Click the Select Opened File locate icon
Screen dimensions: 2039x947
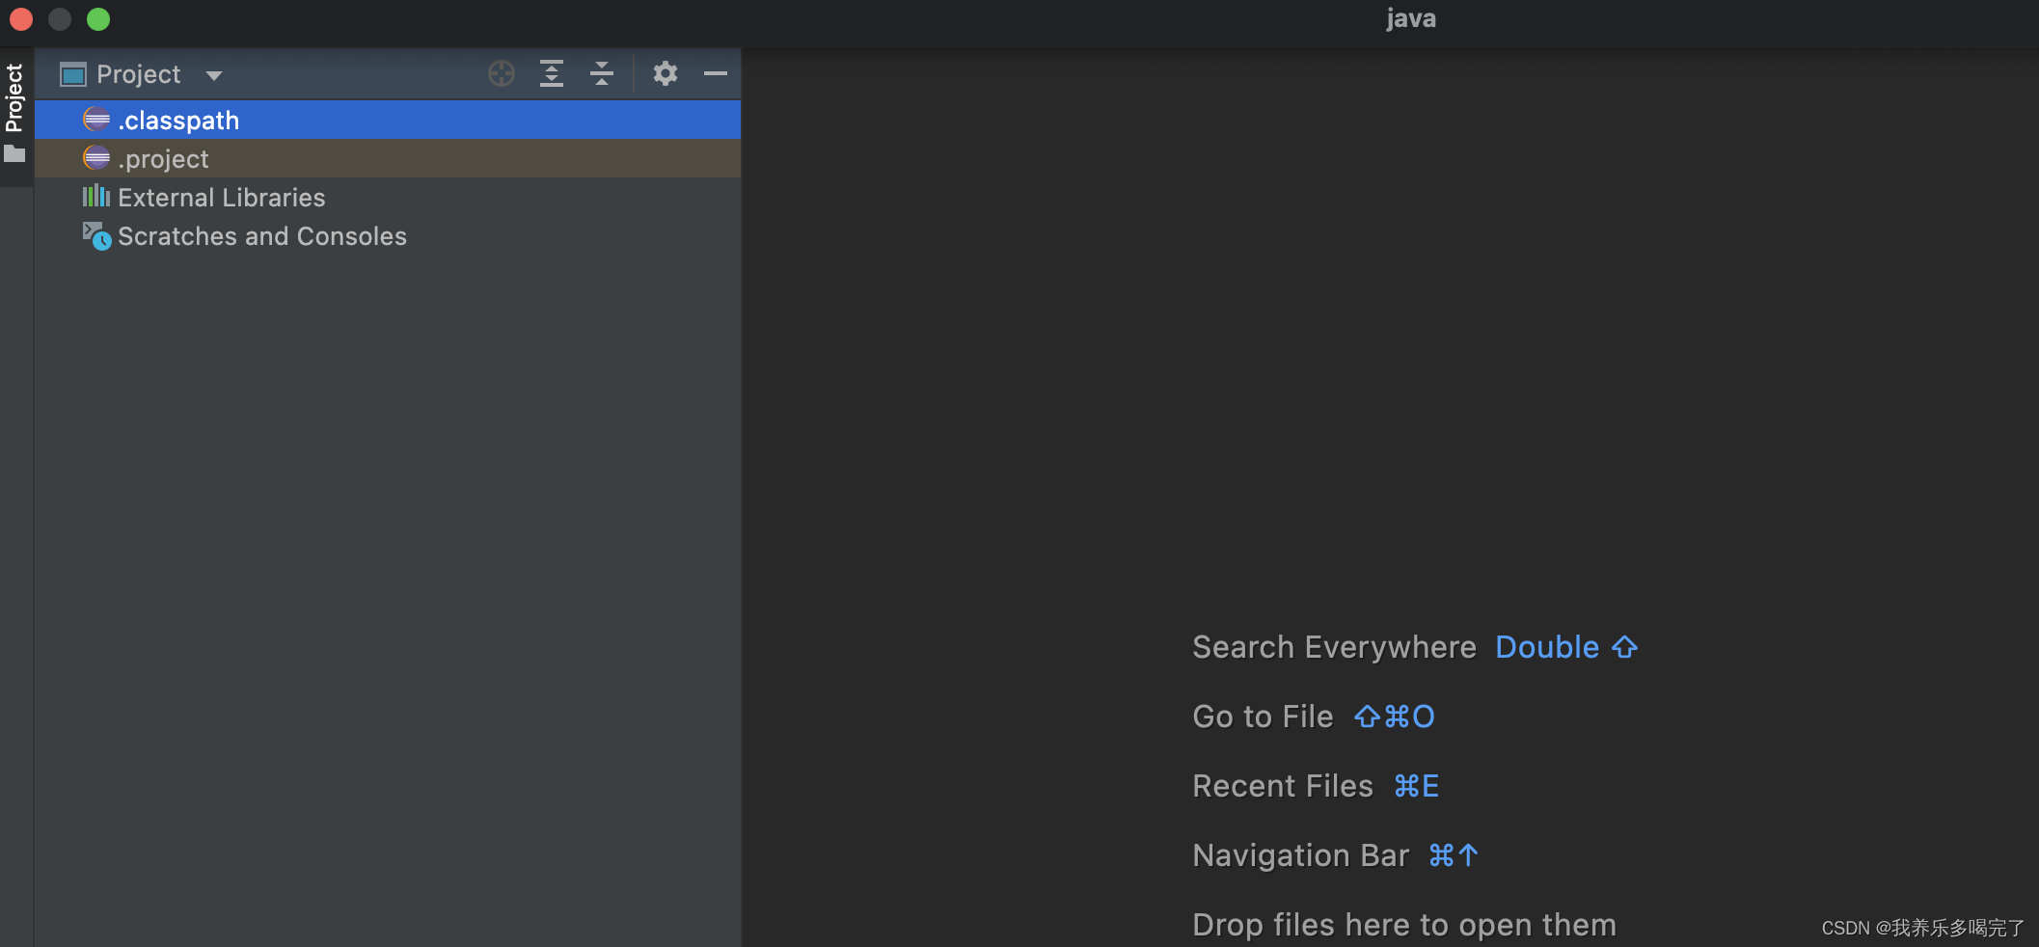click(x=502, y=73)
